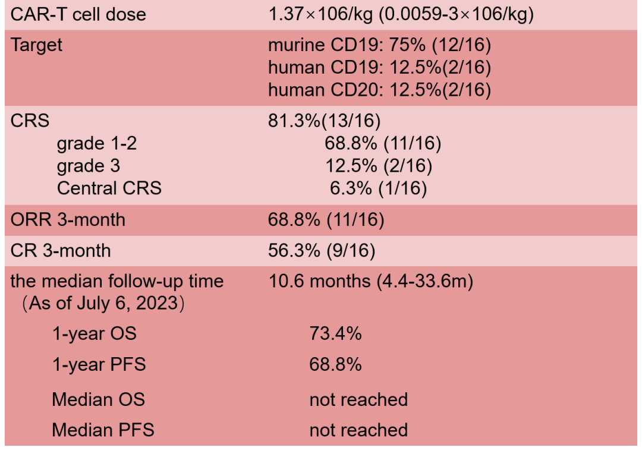Click the ORR 3-month row label
The height and width of the screenshot is (457, 642).
pyautogui.click(x=68, y=220)
